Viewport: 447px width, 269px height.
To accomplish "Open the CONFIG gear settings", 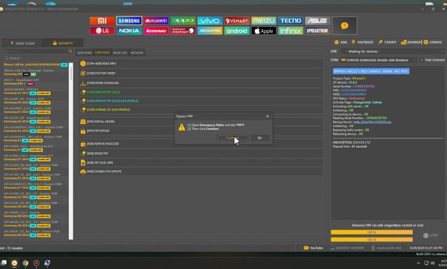I will [433, 42].
